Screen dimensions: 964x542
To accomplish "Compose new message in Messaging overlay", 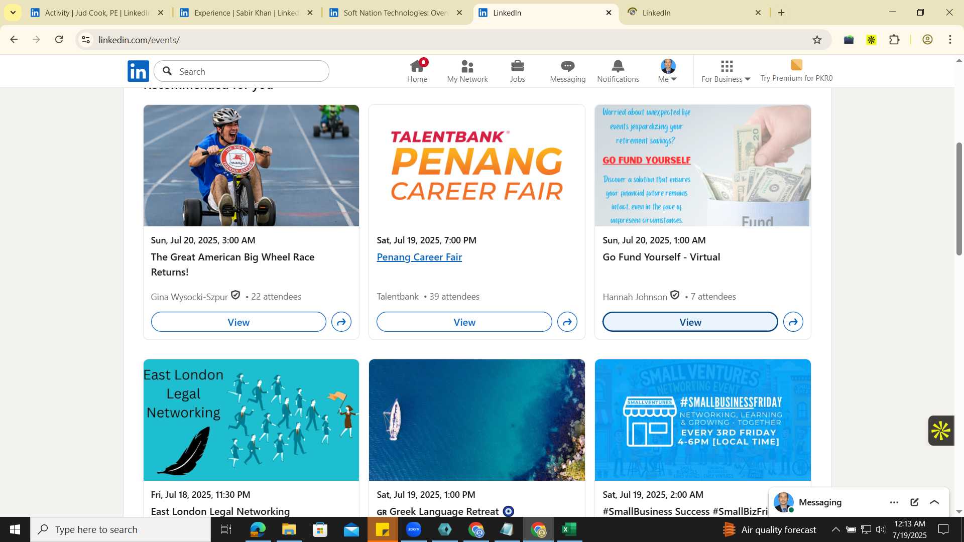I will click(x=914, y=502).
